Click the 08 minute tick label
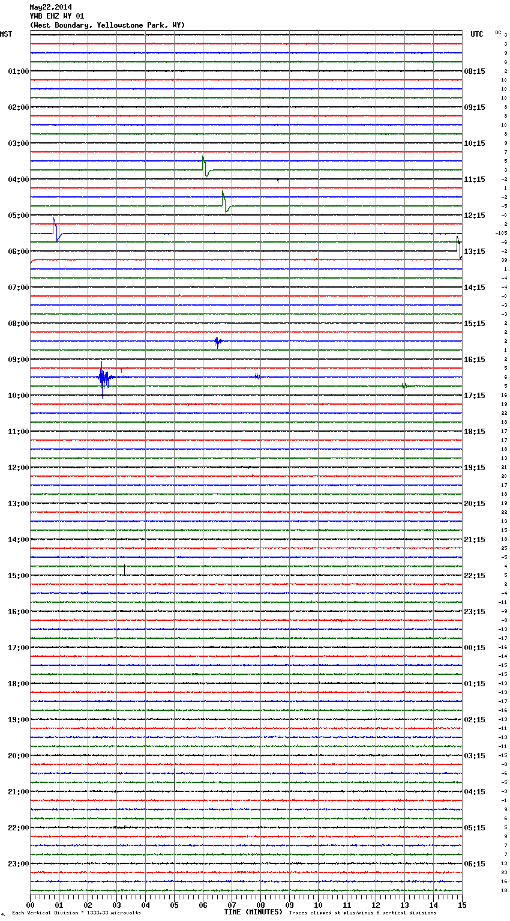The image size is (510, 921). [x=260, y=905]
